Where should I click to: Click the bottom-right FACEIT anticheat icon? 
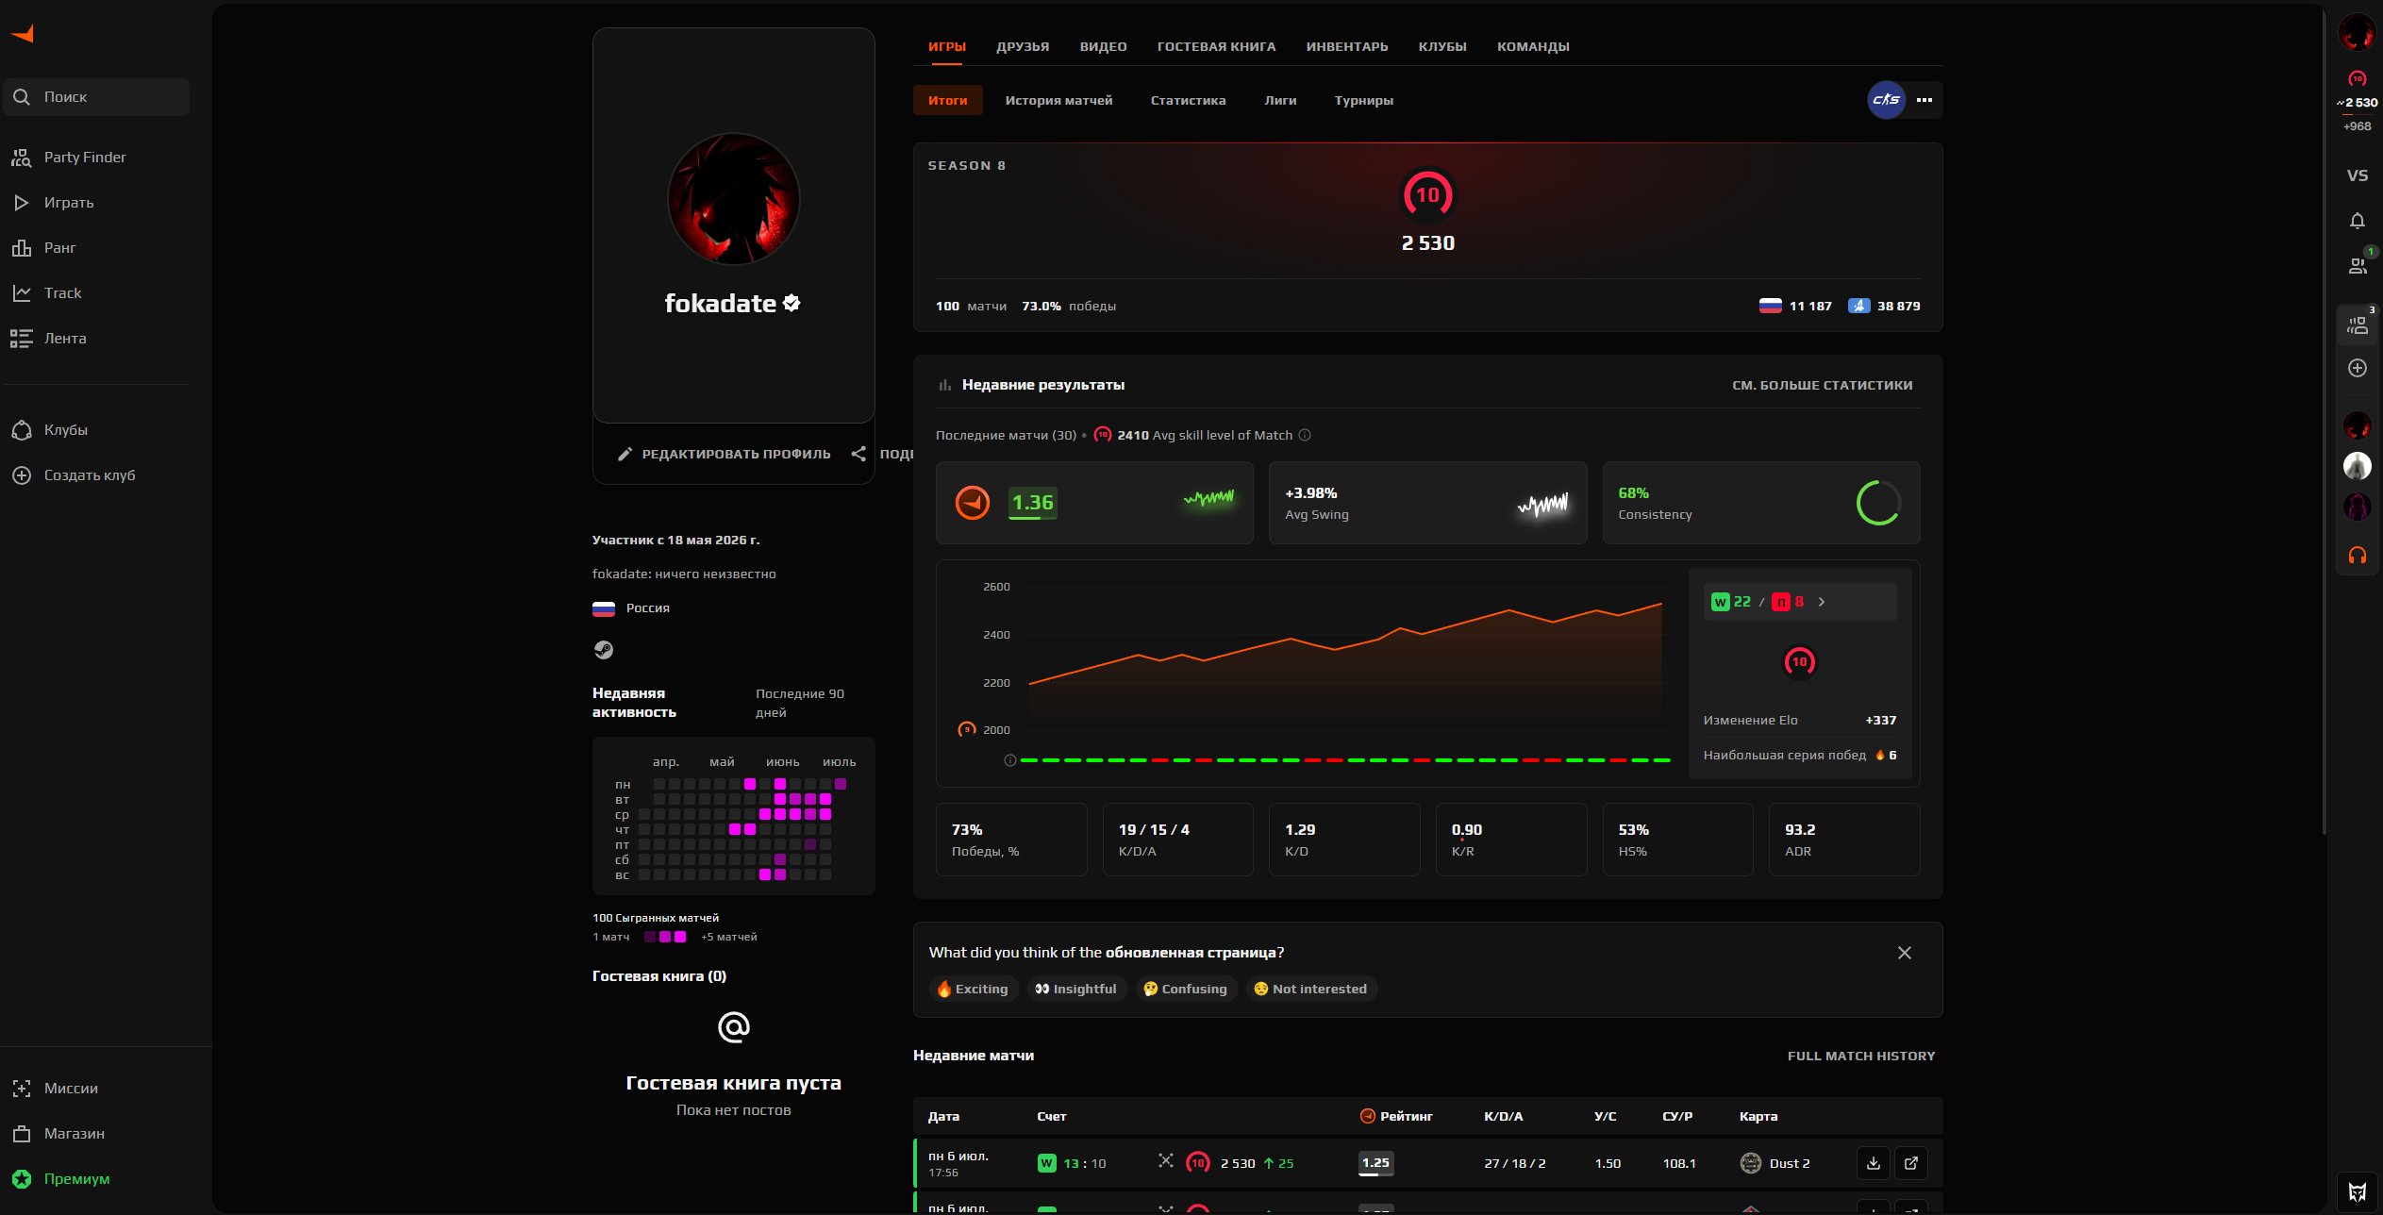[x=2357, y=1191]
